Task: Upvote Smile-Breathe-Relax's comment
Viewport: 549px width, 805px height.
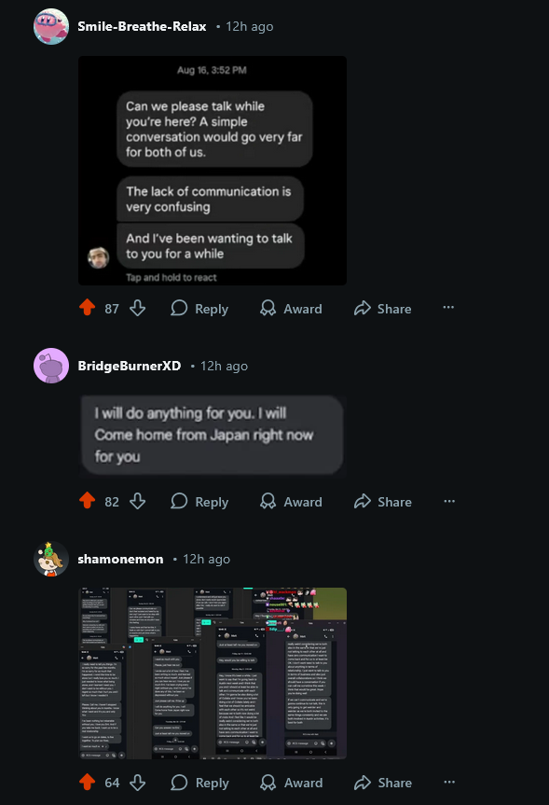Action: point(88,308)
